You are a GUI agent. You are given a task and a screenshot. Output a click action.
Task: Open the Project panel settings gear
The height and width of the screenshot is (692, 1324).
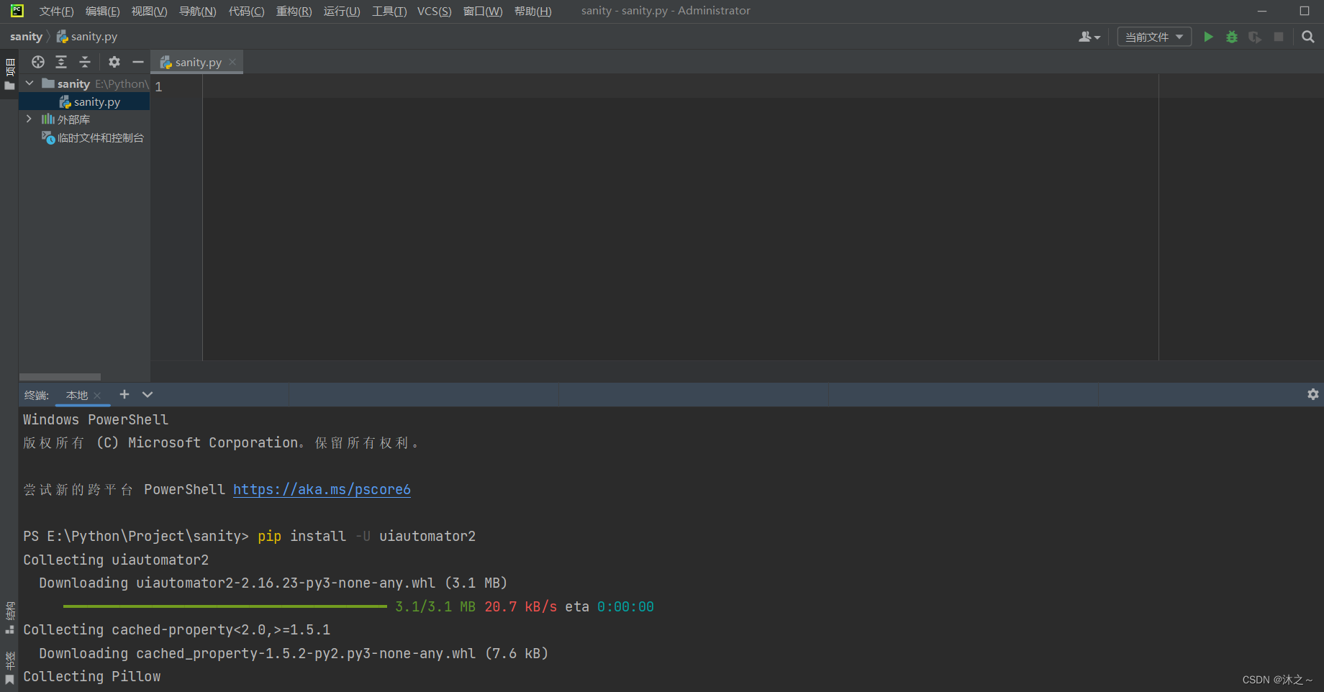(x=114, y=62)
